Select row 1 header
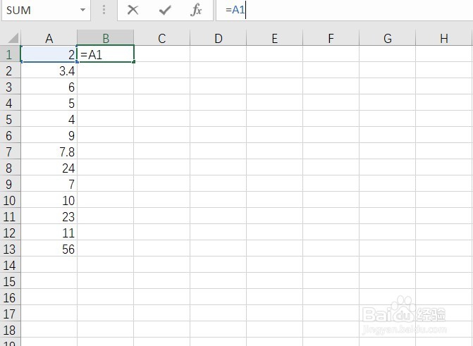Image resolution: width=473 pixels, height=346 pixels. 10,54
